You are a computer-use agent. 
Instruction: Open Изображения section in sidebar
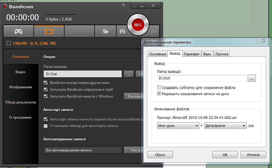(x=20, y=87)
